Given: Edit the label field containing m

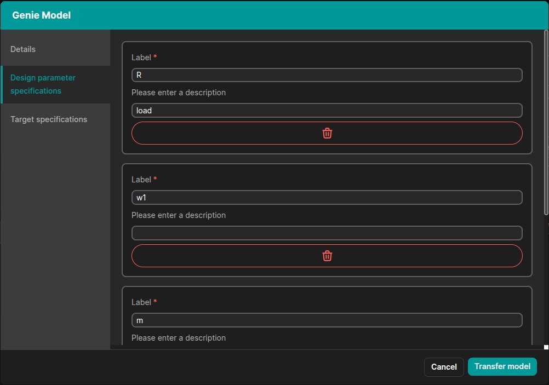Looking at the screenshot, I should 327,320.
